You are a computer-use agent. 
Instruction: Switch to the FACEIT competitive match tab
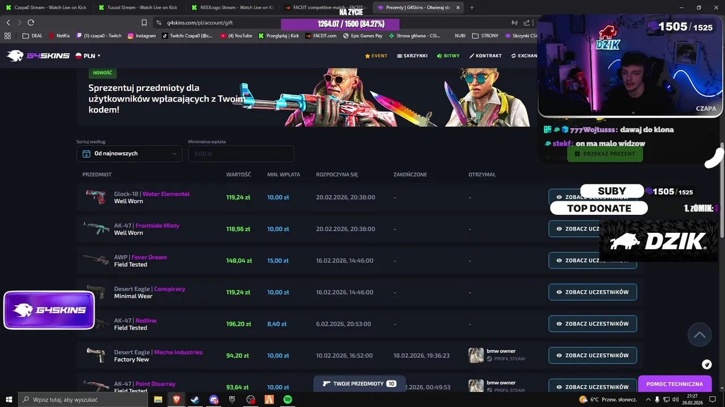(x=325, y=7)
